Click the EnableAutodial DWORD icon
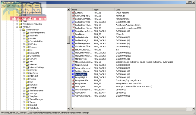 [x=74, y=37]
